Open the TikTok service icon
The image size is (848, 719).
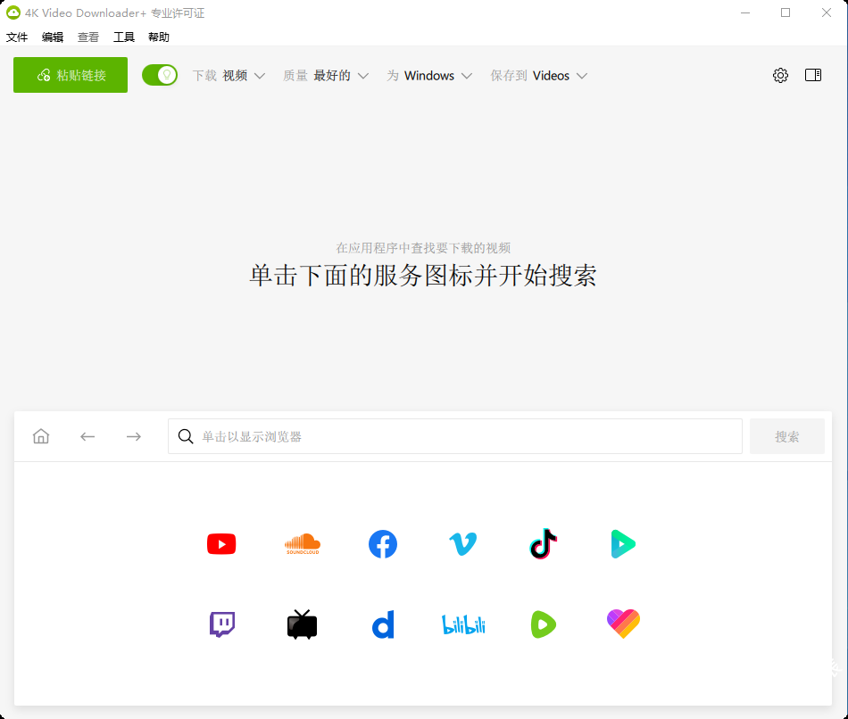(544, 543)
